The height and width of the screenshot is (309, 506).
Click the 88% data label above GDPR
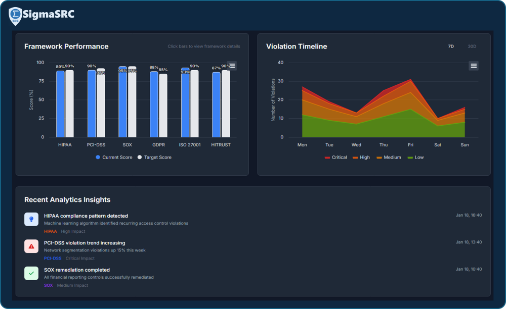pos(154,67)
